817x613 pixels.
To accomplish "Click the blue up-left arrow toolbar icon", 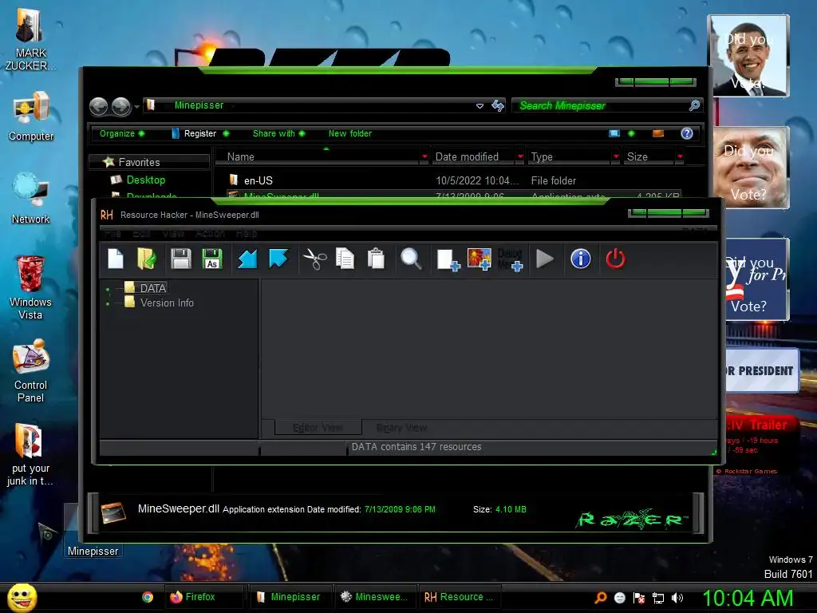I will (278, 259).
